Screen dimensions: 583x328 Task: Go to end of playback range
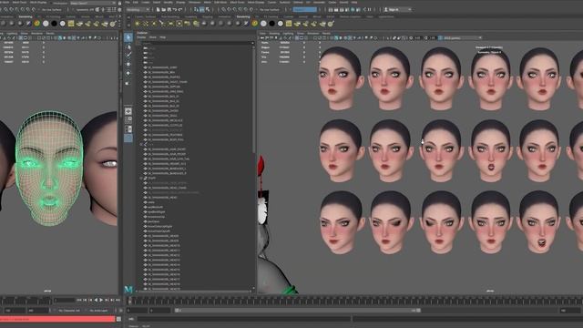(118, 300)
